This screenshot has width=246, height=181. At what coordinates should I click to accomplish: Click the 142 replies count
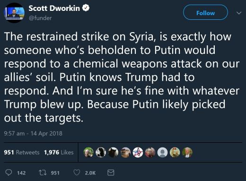click(21, 173)
